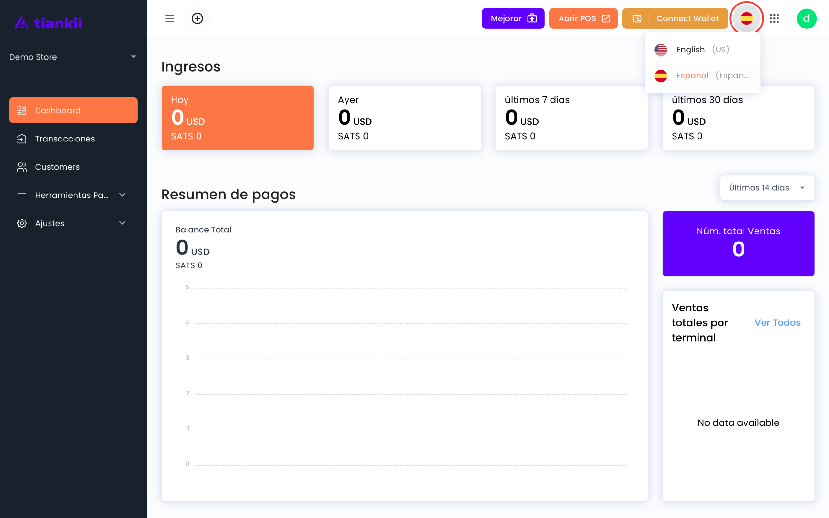829x518 pixels.
Task: Toggle the hamburger sidebar menu icon
Action: [x=170, y=18]
